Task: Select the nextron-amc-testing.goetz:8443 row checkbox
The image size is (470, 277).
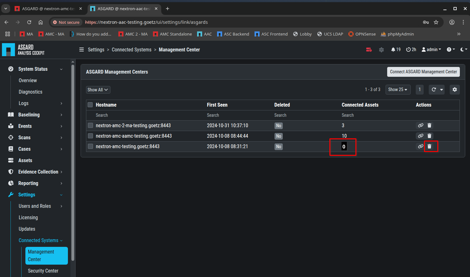Action: 90,146
